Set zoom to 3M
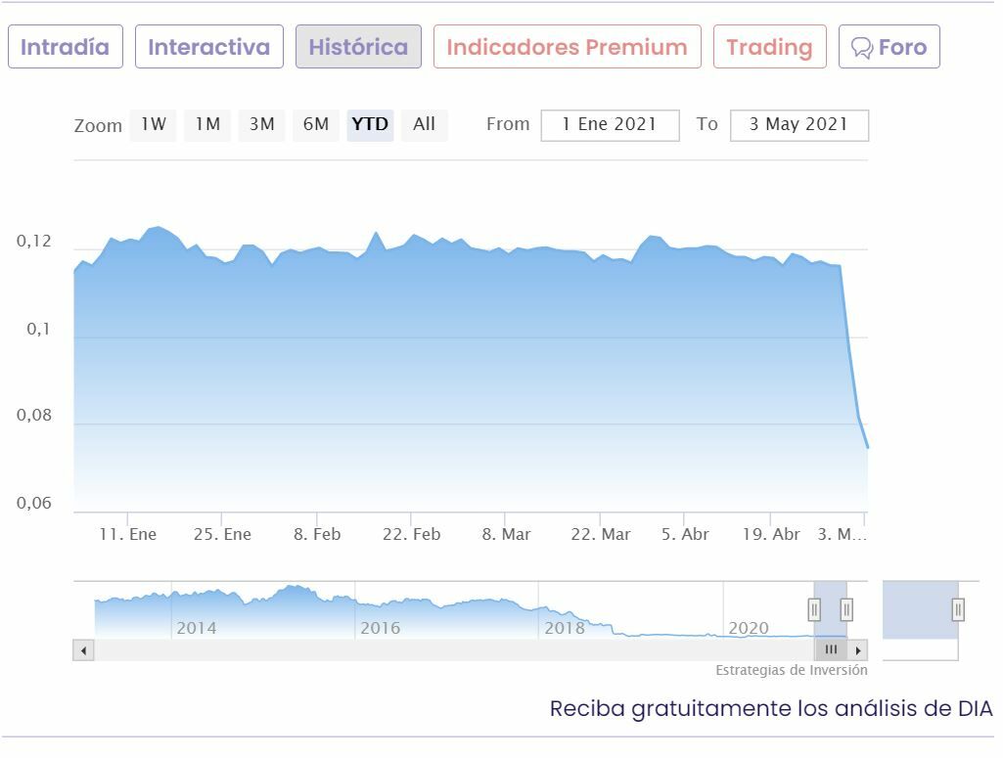The image size is (1003, 758). click(x=261, y=124)
